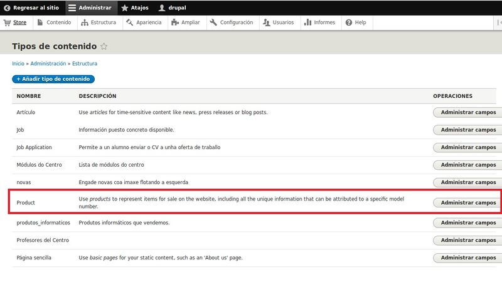Click Administrar campos for Job Application

tap(468, 147)
